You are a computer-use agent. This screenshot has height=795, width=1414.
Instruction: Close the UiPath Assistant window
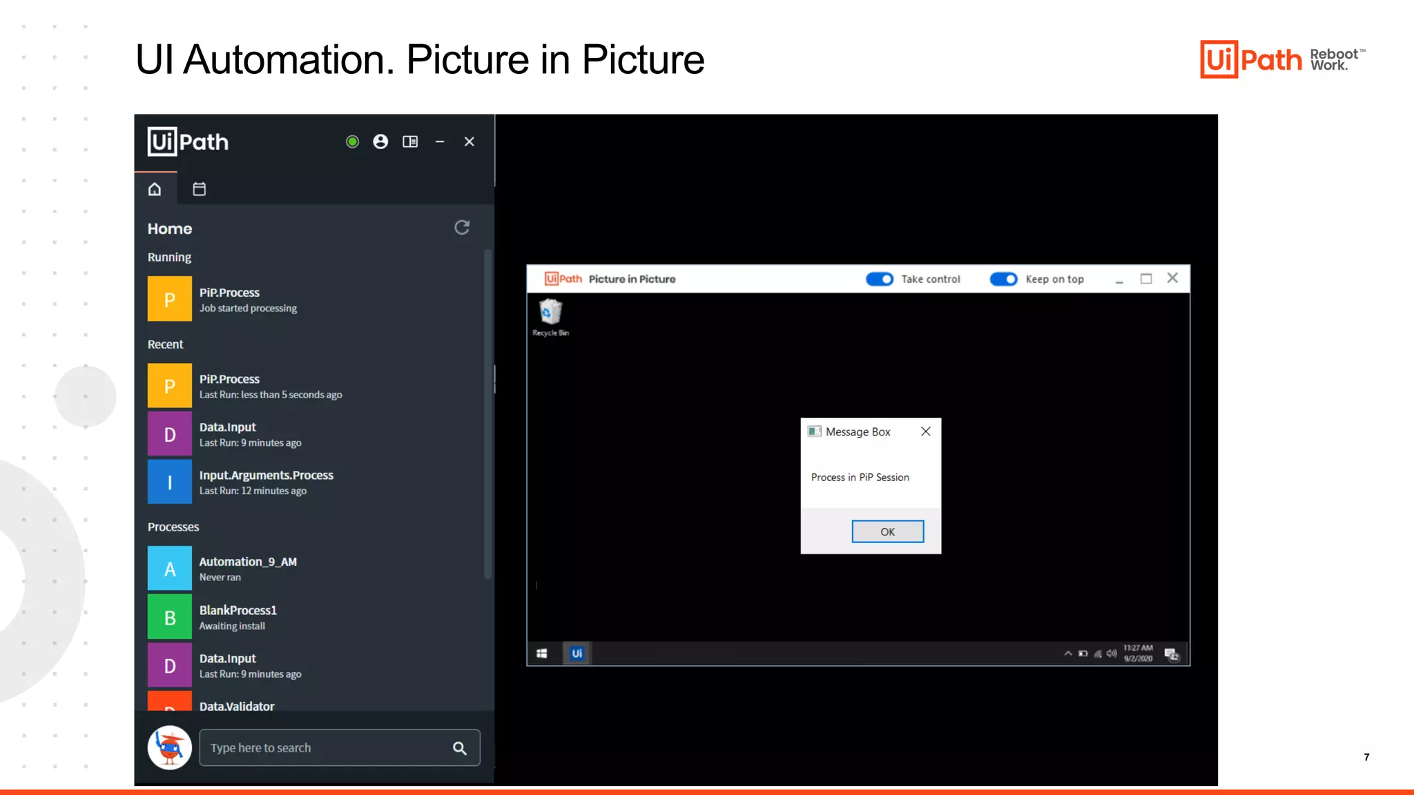tap(469, 141)
